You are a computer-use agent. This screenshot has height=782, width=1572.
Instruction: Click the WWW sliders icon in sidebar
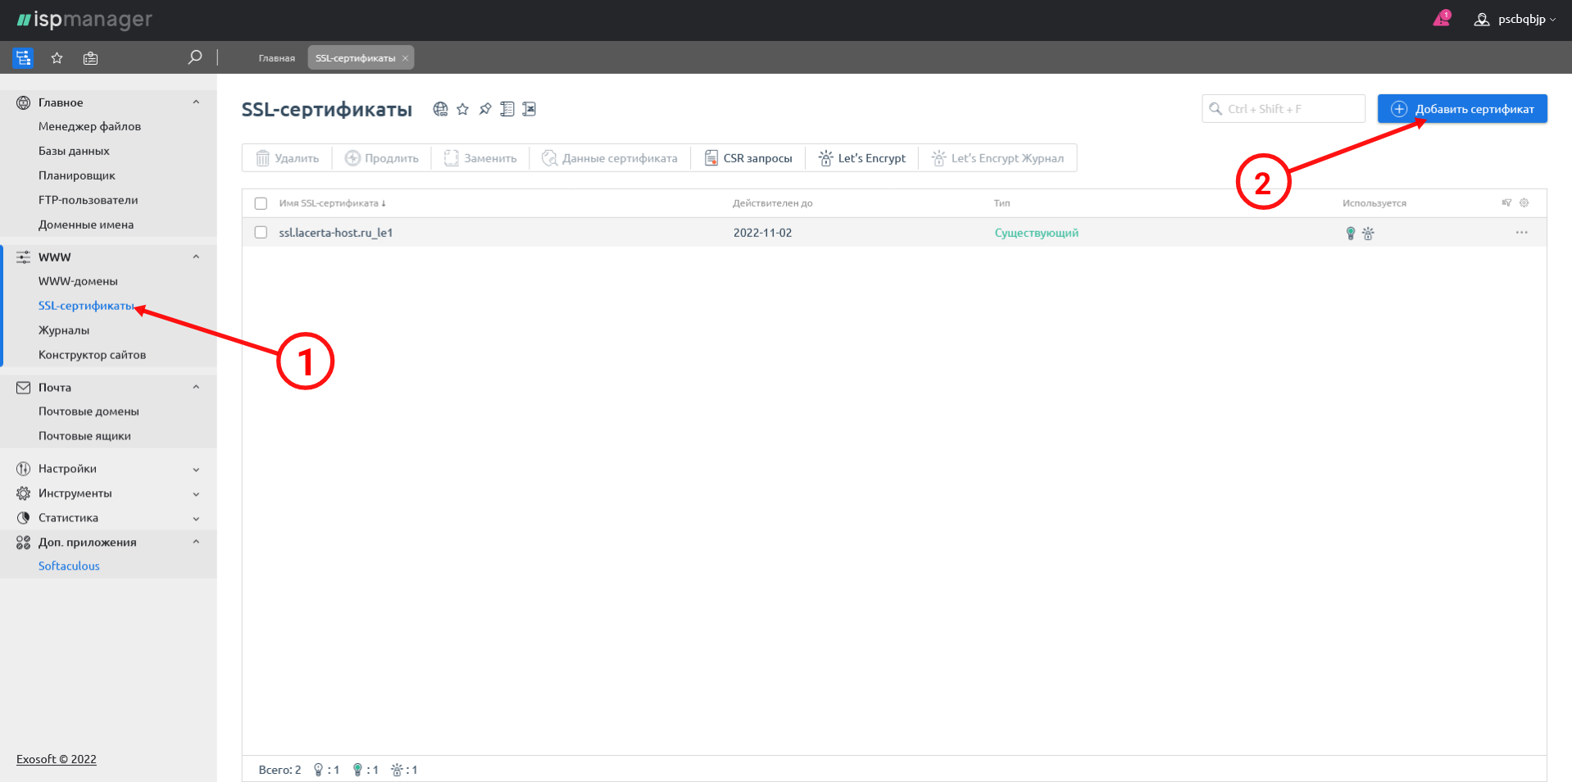tap(23, 257)
